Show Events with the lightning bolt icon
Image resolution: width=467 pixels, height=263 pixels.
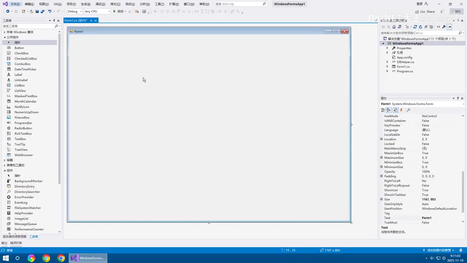point(401,110)
